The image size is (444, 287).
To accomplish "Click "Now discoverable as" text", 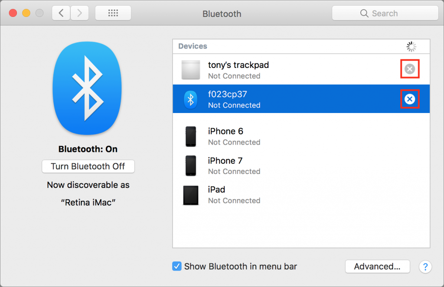I will click(88, 185).
